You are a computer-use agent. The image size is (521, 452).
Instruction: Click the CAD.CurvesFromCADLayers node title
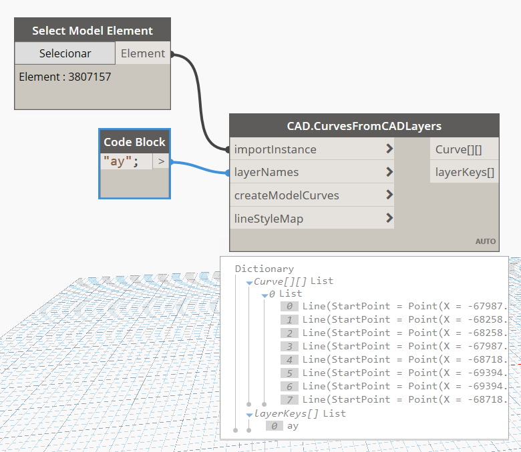[364, 126]
